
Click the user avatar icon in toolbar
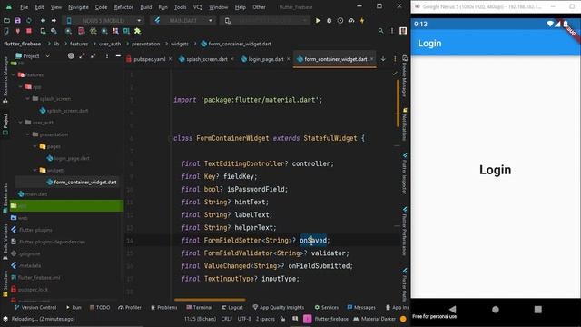coord(403,31)
